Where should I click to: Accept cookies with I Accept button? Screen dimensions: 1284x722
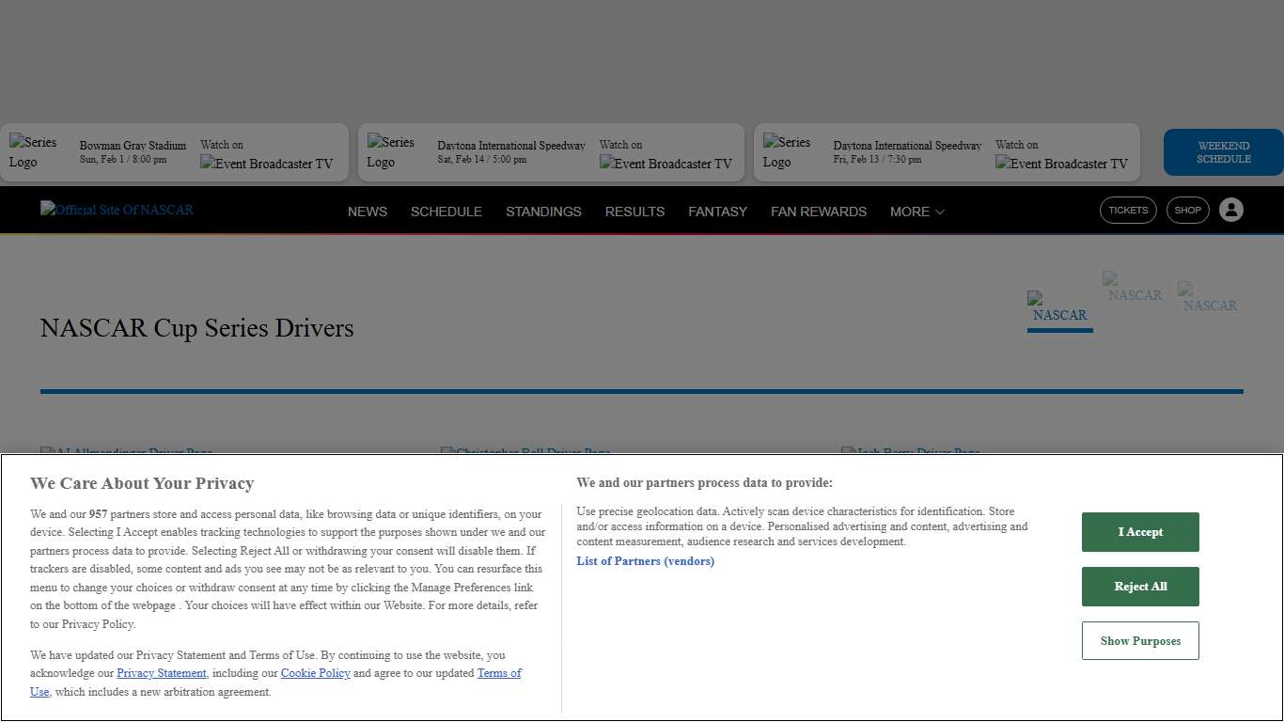[x=1140, y=532]
